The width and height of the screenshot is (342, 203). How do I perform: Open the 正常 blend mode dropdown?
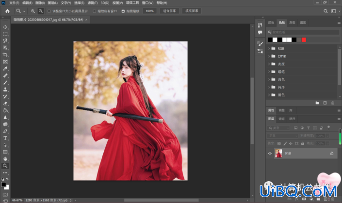tap(282, 136)
